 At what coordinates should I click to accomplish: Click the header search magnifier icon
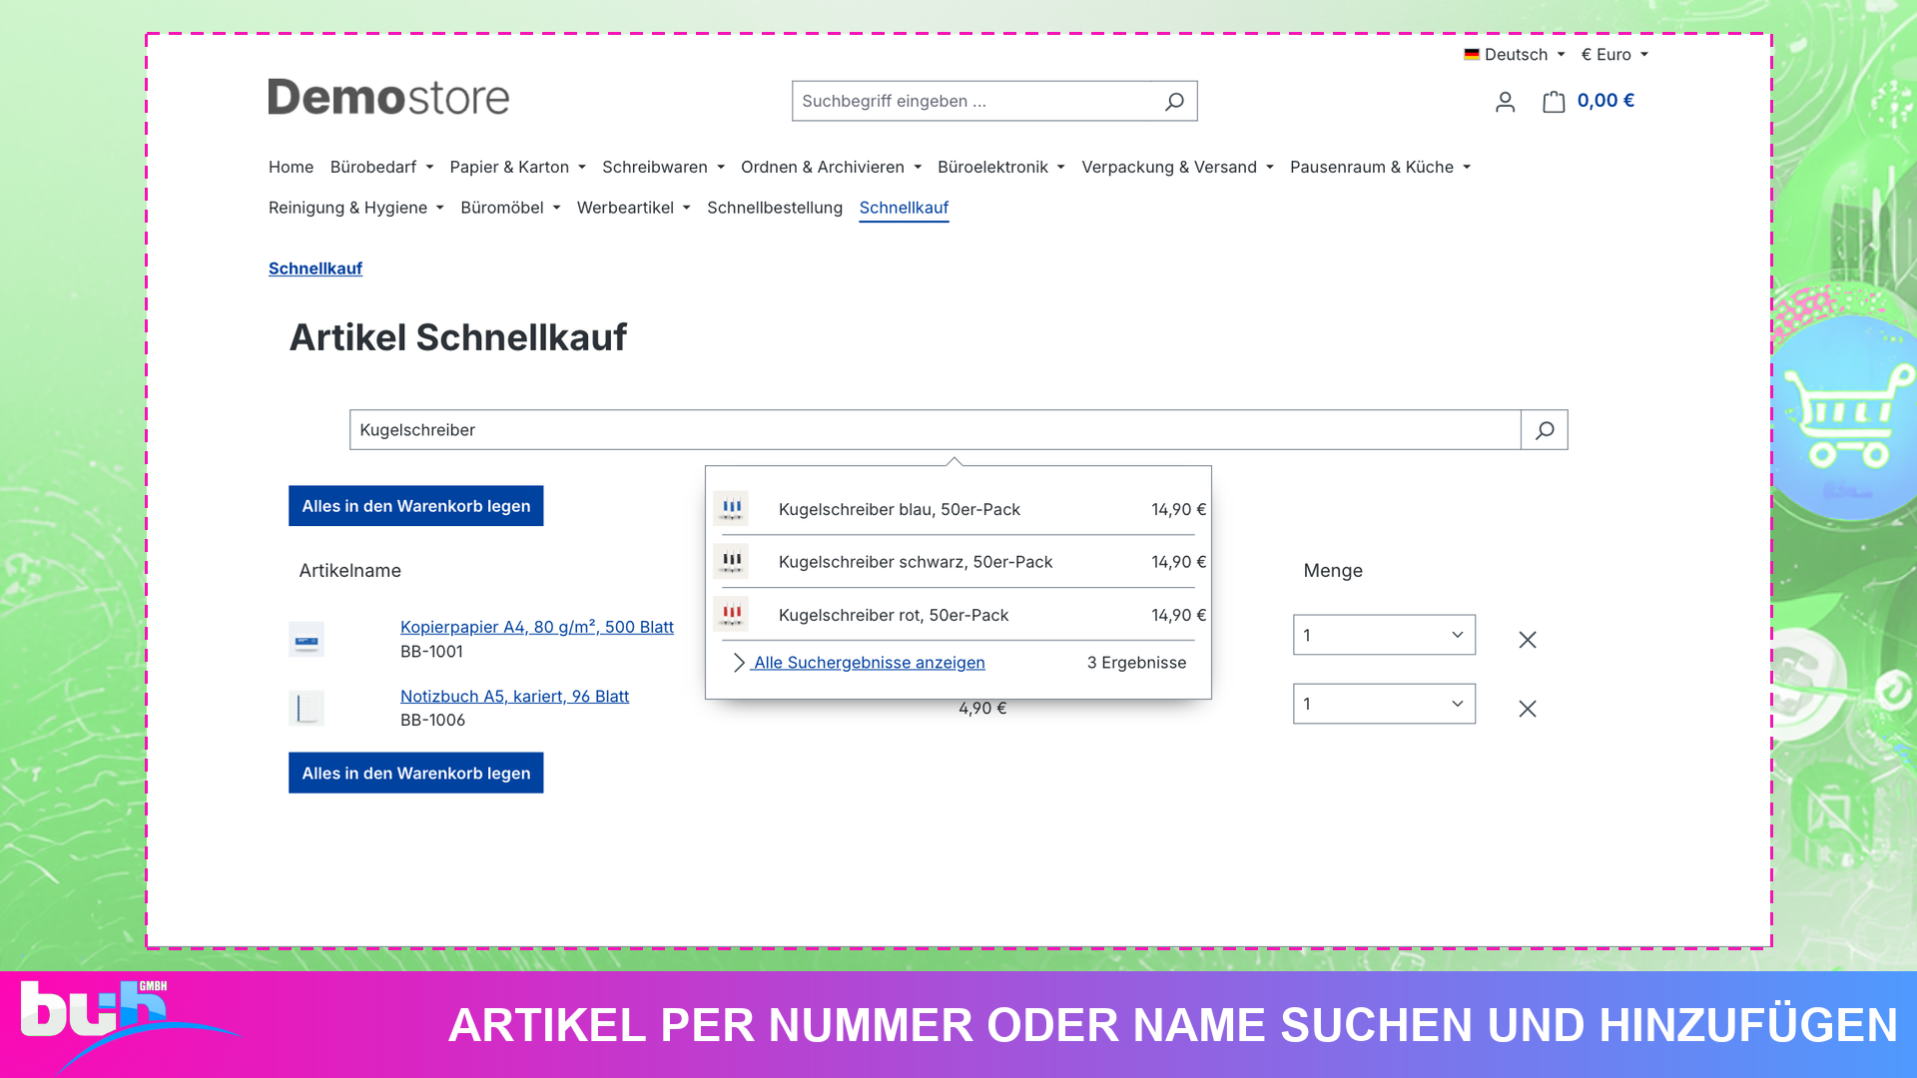(x=1174, y=101)
